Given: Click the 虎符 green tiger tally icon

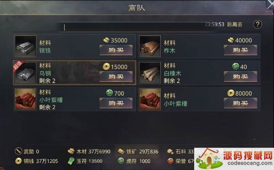Looking at the screenshot, I should pos(121,161).
